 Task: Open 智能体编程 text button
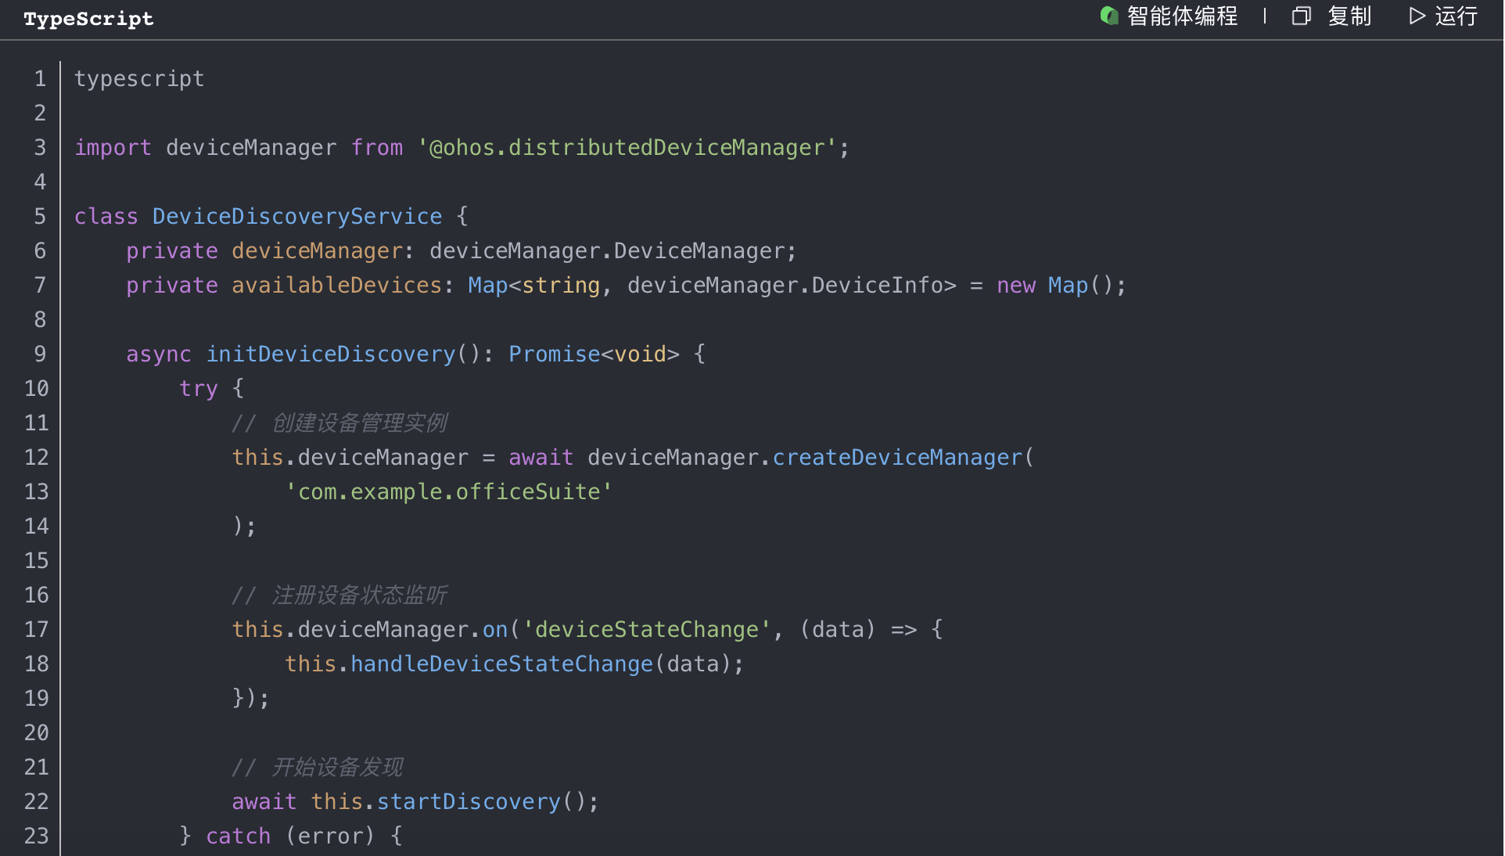coord(1182,16)
